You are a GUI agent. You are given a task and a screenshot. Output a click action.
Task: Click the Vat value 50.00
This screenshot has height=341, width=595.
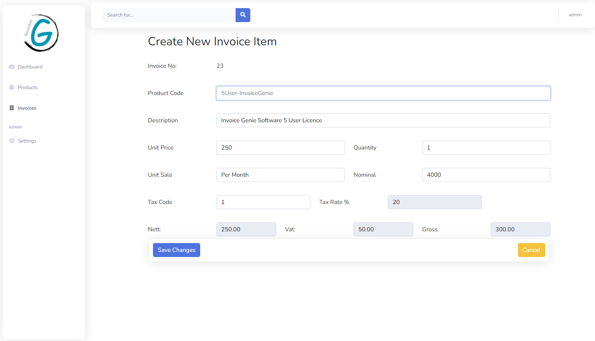point(383,229)
